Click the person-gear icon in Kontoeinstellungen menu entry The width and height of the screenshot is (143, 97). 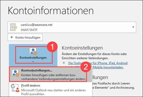[x=15, y=73]
